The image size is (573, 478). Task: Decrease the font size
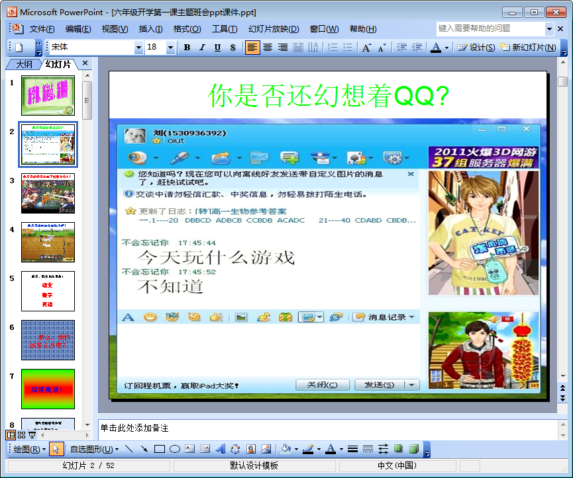tap(382, 48)
